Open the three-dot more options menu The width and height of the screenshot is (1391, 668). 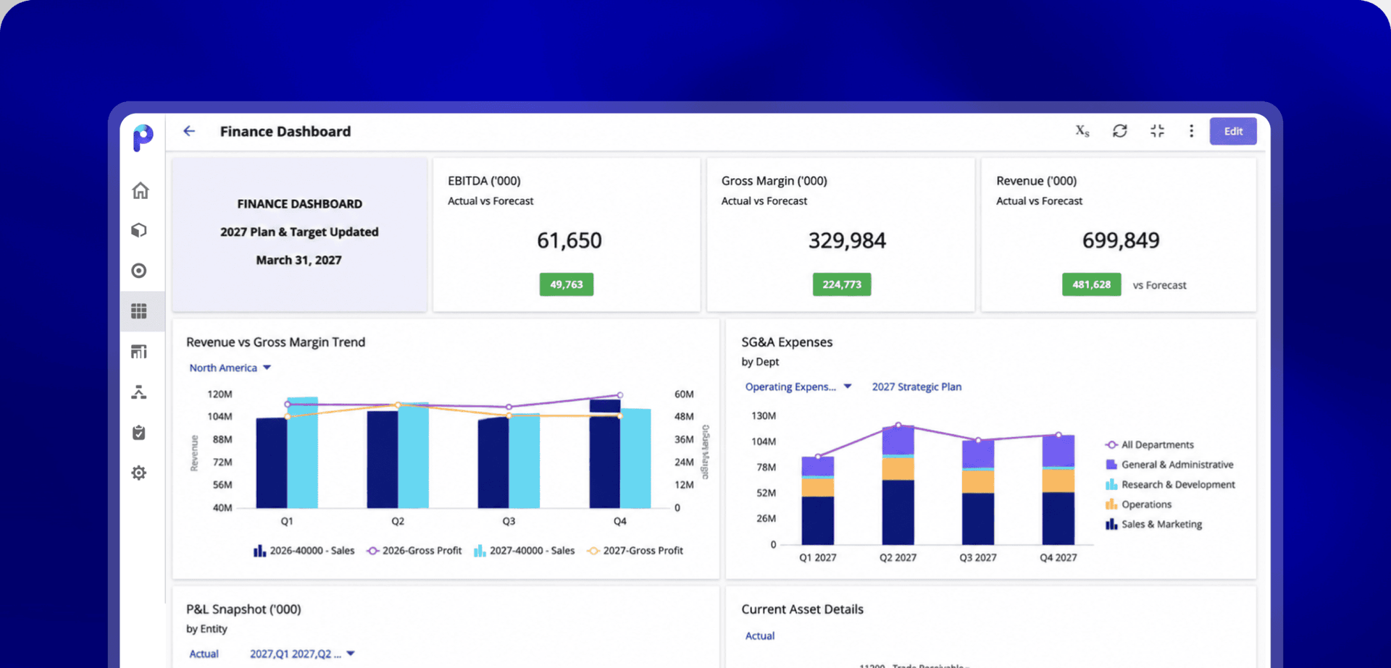pyautogui.click(x=1191, y=131)
